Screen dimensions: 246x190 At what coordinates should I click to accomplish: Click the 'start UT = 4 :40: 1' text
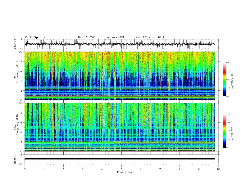150,37
